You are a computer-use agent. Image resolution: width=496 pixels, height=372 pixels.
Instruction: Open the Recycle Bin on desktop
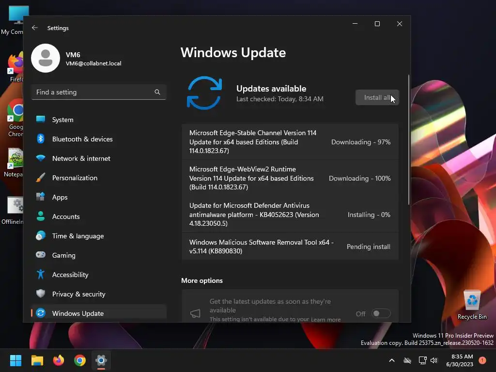pyautogui.click(x=472, y=305)
